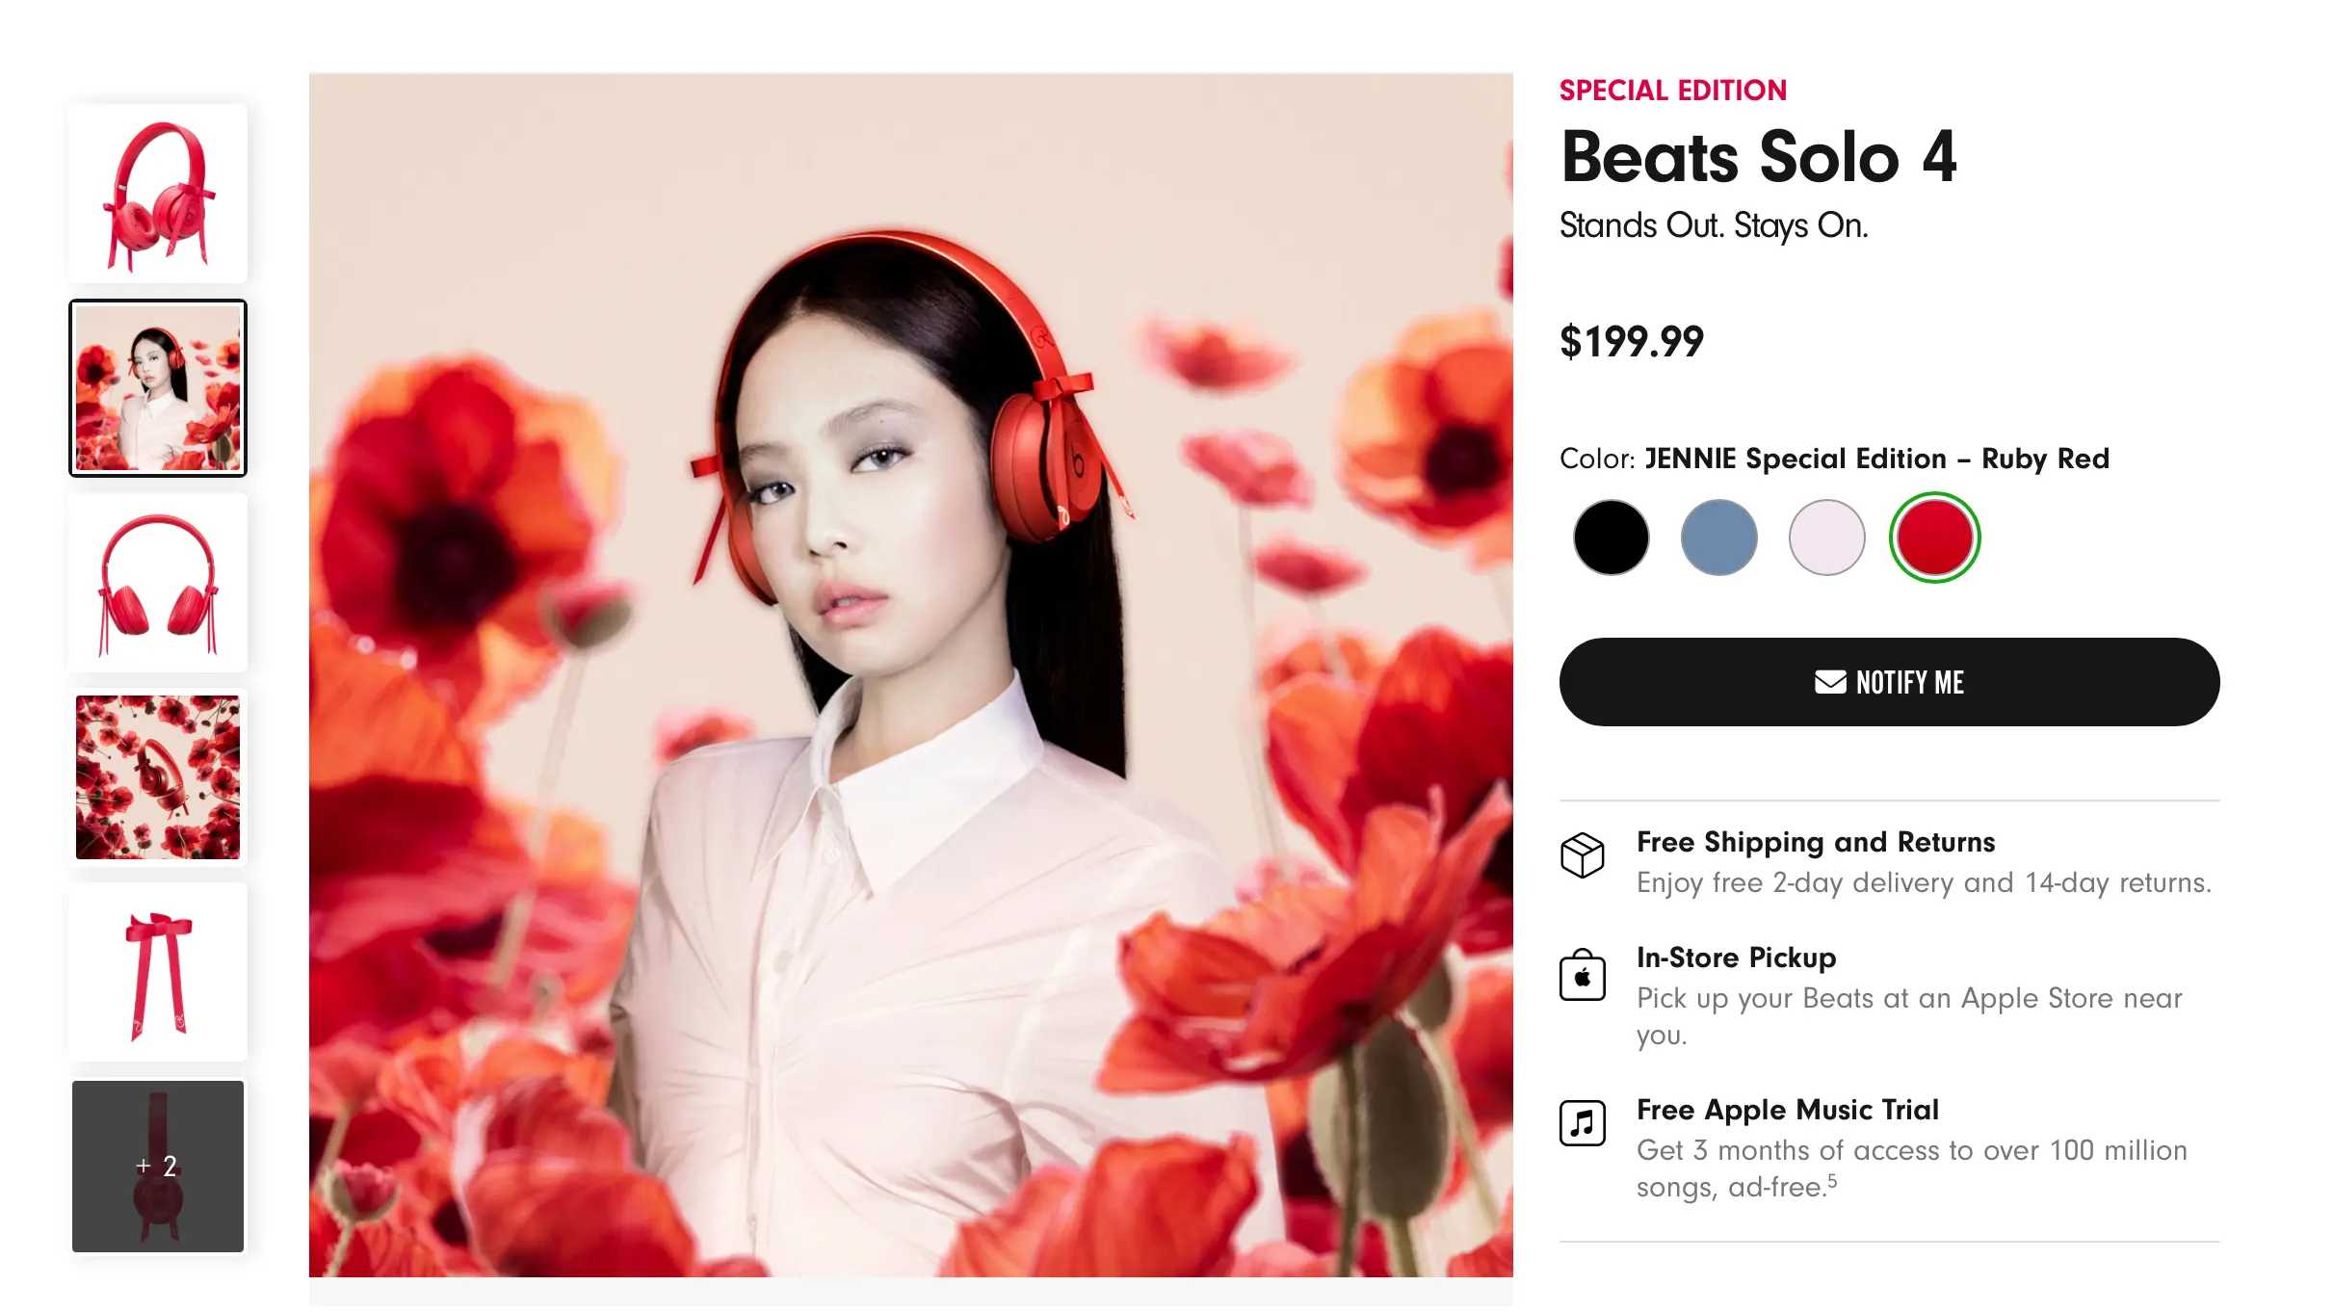Expand the +2 more images thumbnail

point(158,1167)
